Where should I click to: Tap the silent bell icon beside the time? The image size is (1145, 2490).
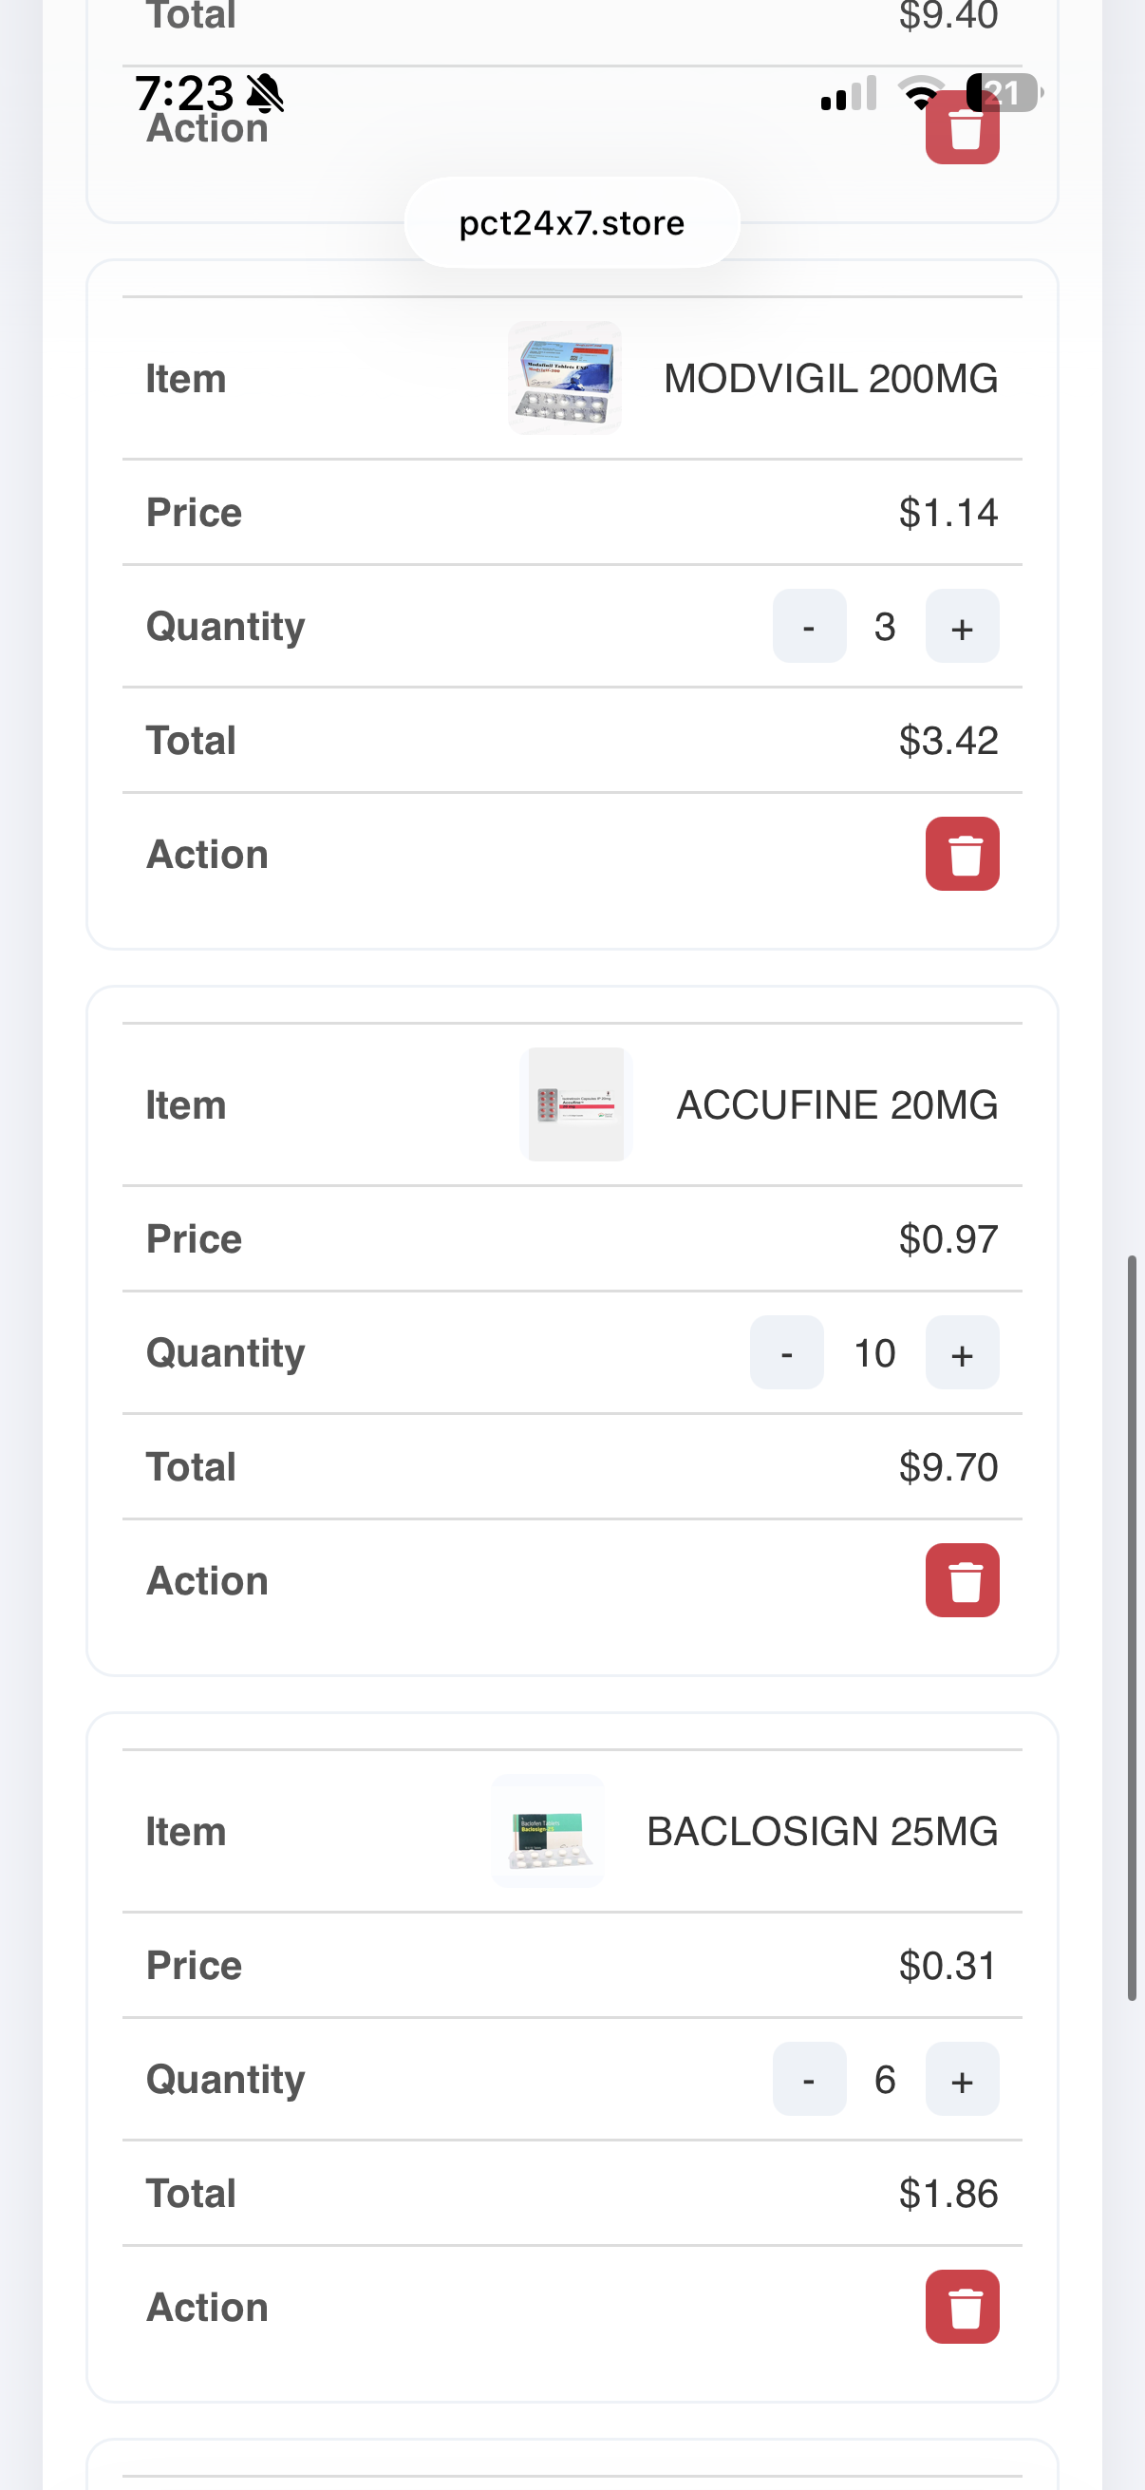click(x=265, y=94)
